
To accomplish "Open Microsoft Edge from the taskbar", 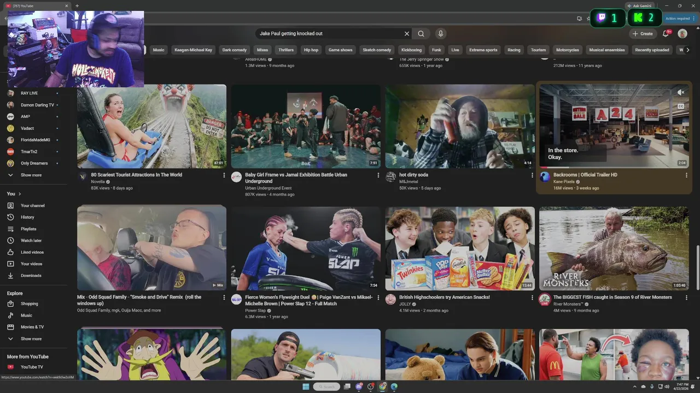I will [x=394, y=386].
